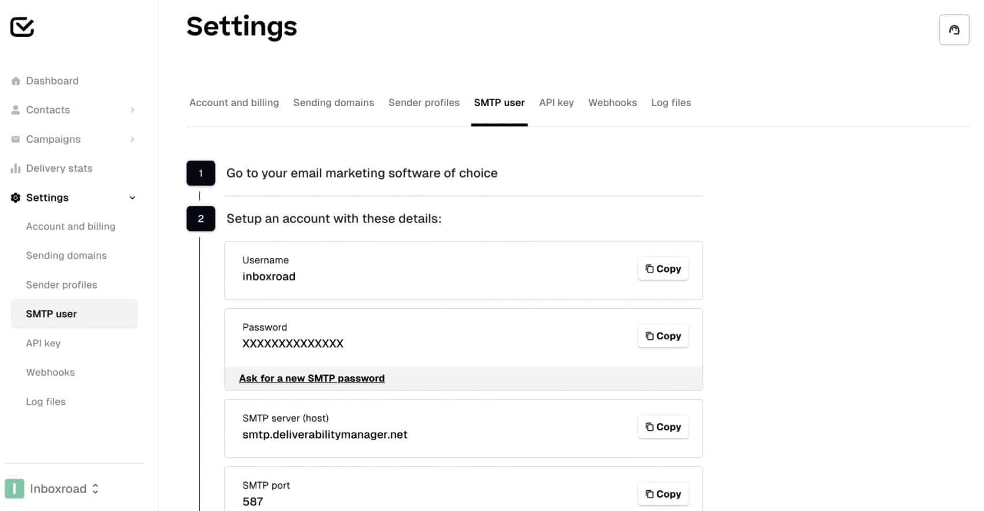Ask for a new SMTP password
Viewport: 984px width, 511px height.
click(312, 378)
